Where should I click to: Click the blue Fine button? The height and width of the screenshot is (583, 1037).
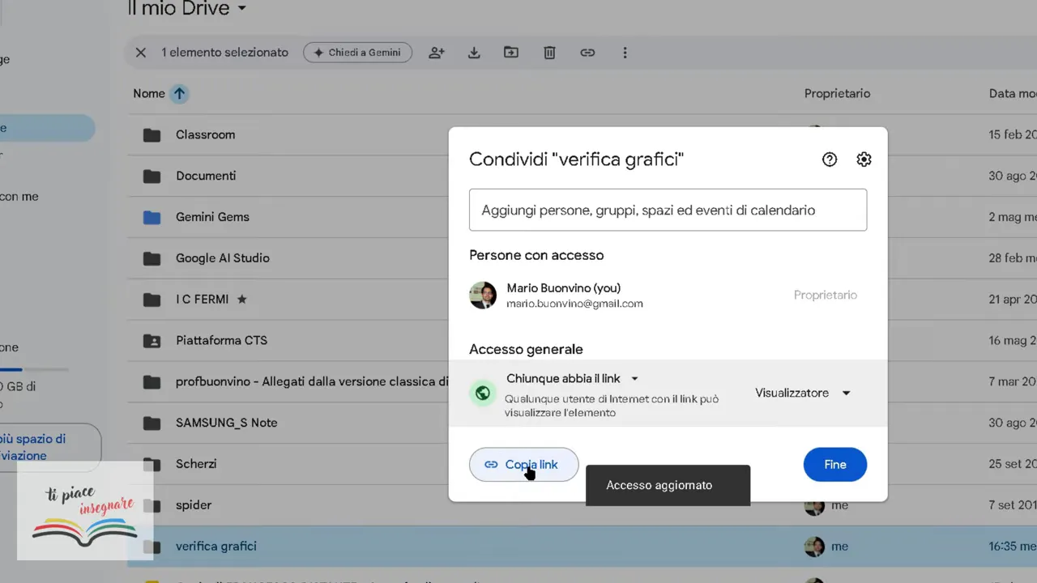[x=835, y=465]
